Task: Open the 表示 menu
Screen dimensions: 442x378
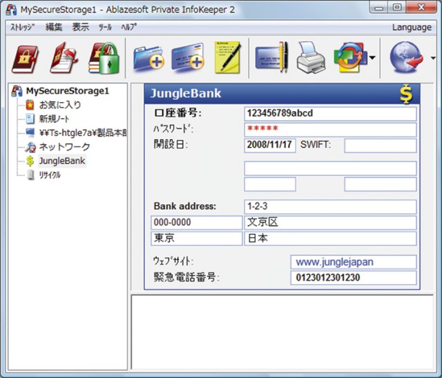Action: click(x=81, y=27)
